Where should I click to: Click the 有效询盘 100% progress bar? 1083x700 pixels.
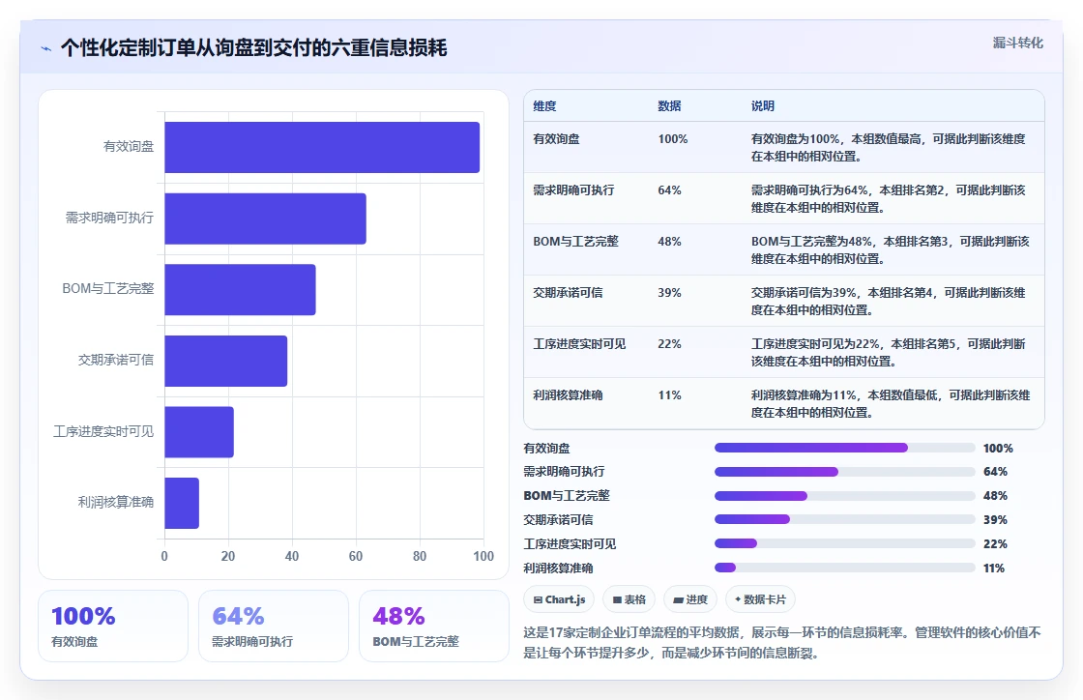pyautogui.click(x=845, y=448)
